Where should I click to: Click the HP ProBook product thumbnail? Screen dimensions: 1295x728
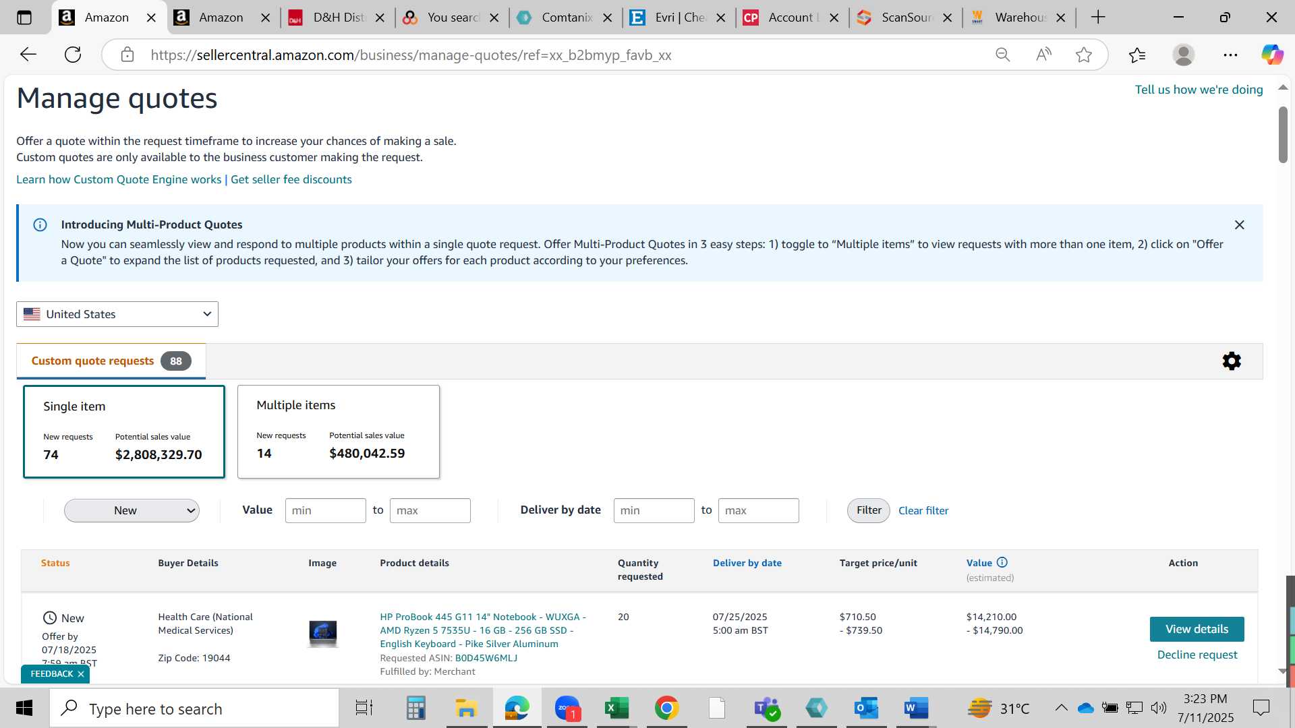(x=323, y=633)
